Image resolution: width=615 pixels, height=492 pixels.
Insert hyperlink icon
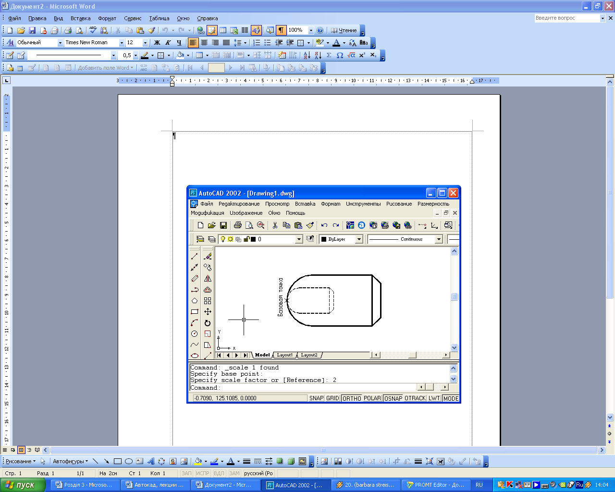pos(200,30)
